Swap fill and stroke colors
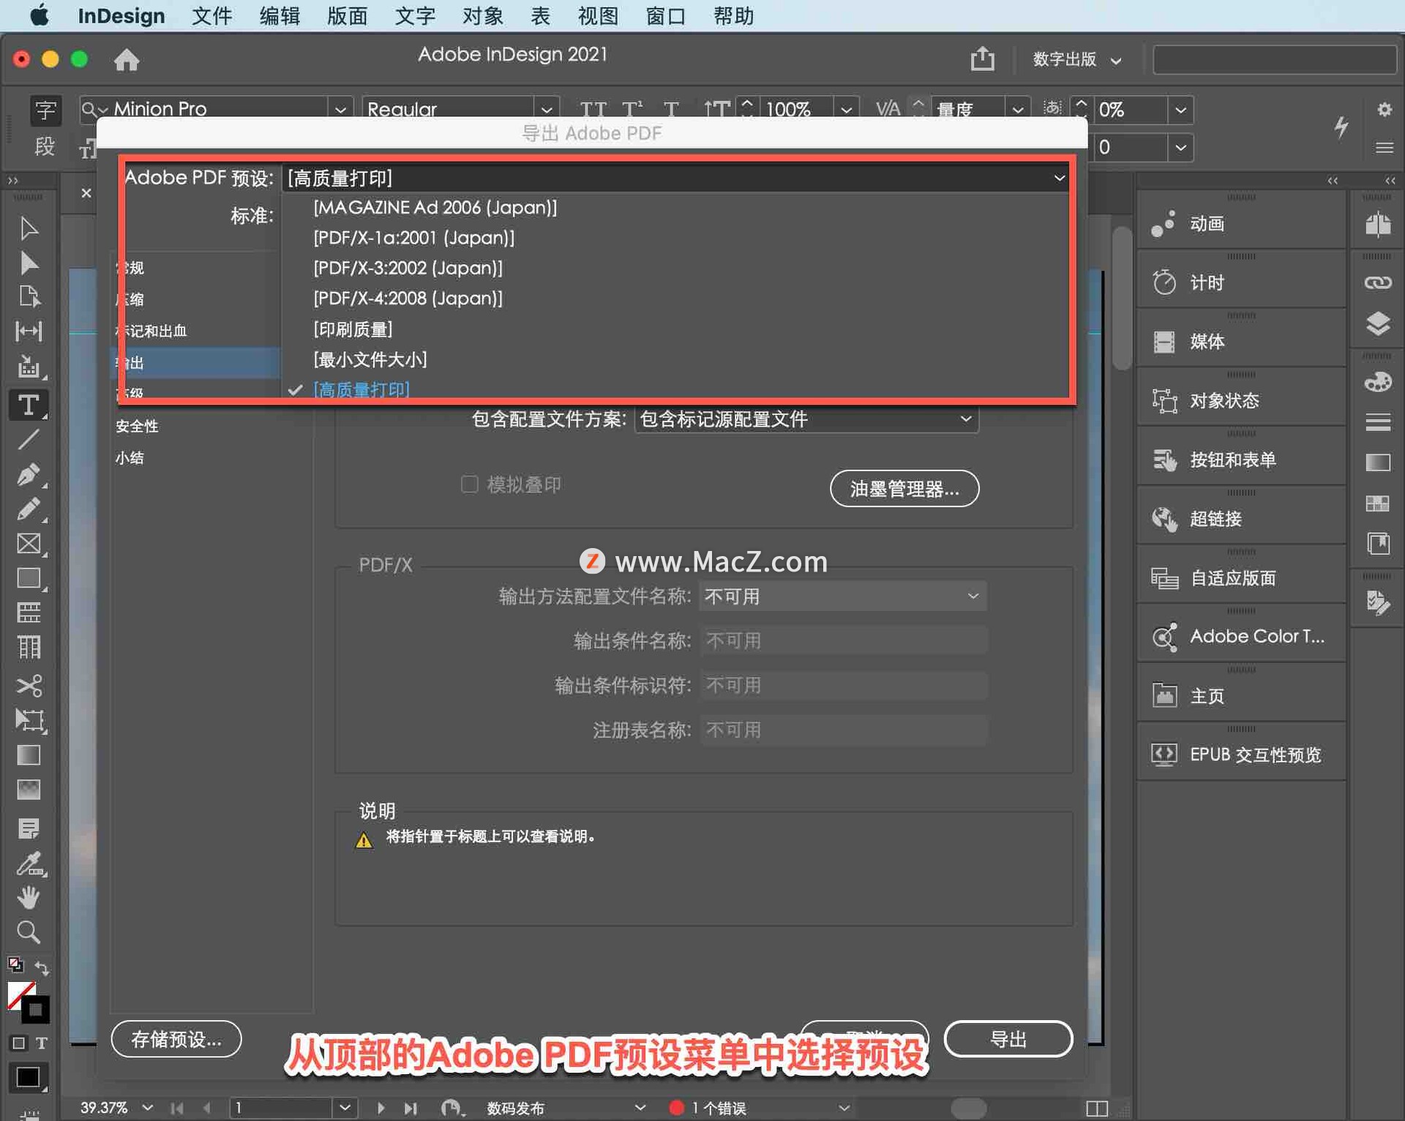 (42, 968)
